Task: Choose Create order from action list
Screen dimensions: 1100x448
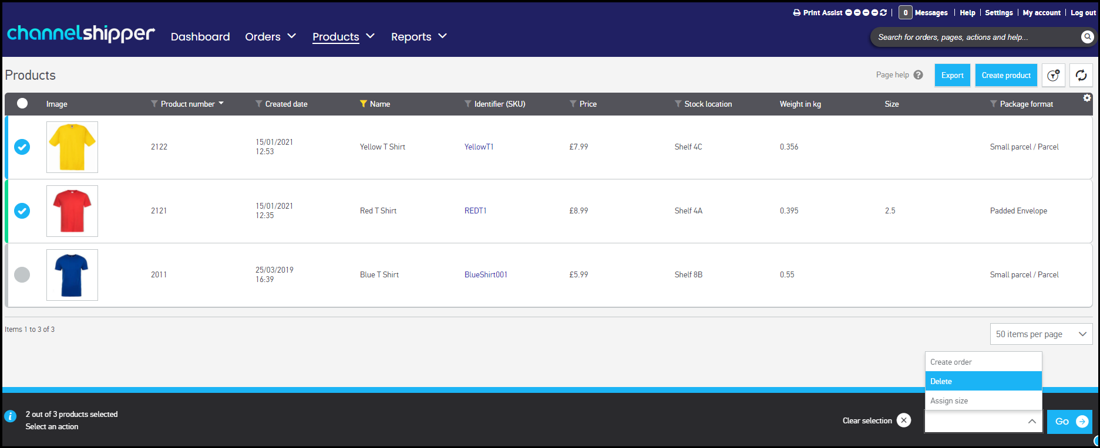Action: tap(984, 362)
